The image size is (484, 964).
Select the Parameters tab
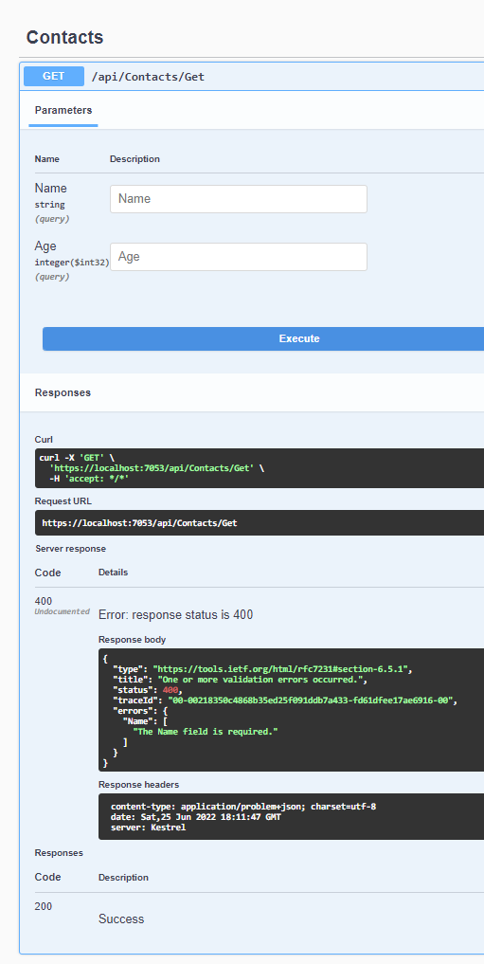[x=63, y=111]
